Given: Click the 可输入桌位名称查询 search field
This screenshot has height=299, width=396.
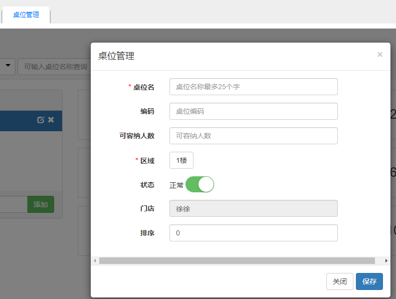Looking at the screenshot, I should point(54,67).
